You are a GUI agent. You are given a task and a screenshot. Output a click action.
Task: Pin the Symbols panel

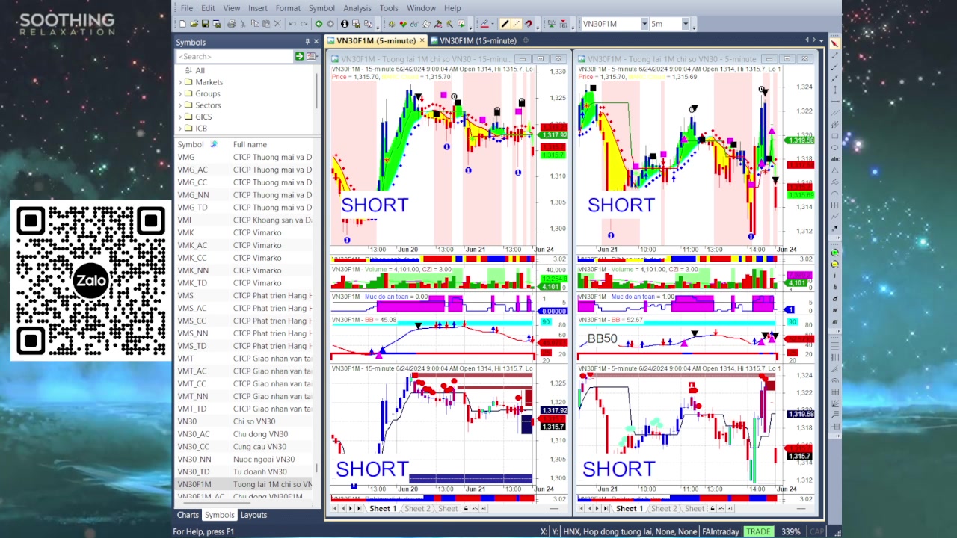click(x=307, y=42)
